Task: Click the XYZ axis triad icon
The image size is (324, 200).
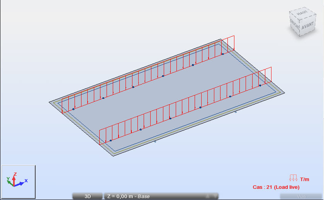Action: point(19,181)
